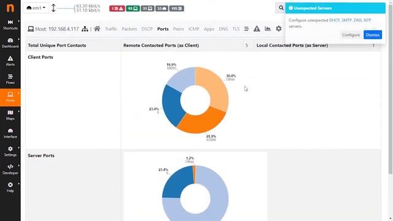Click the gray devices badge 53
The image size is (393, 221).
pyautogui.click(x=161, y=9)
